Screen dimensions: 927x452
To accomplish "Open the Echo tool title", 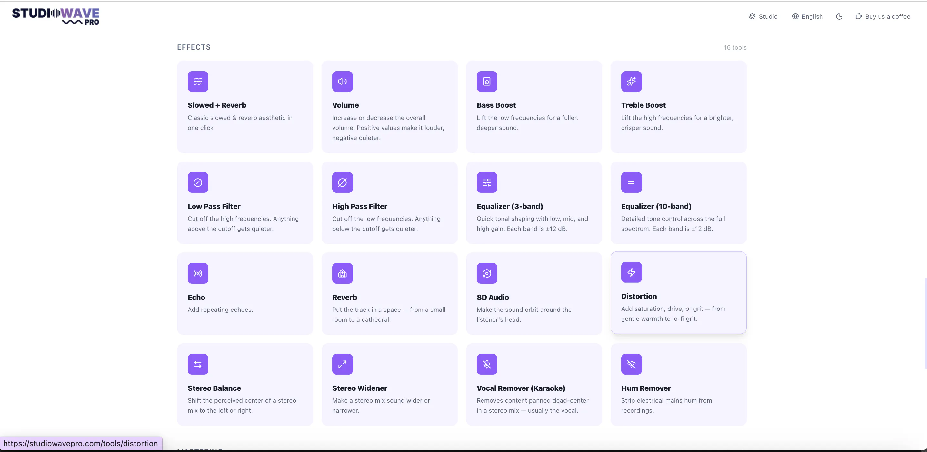I will [x=196, y=297].
